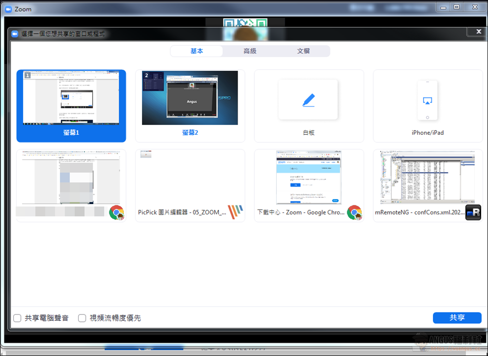488x356 pixels.
Task: Click the Zoom logo in main title bar
Action: pos(8,9)
